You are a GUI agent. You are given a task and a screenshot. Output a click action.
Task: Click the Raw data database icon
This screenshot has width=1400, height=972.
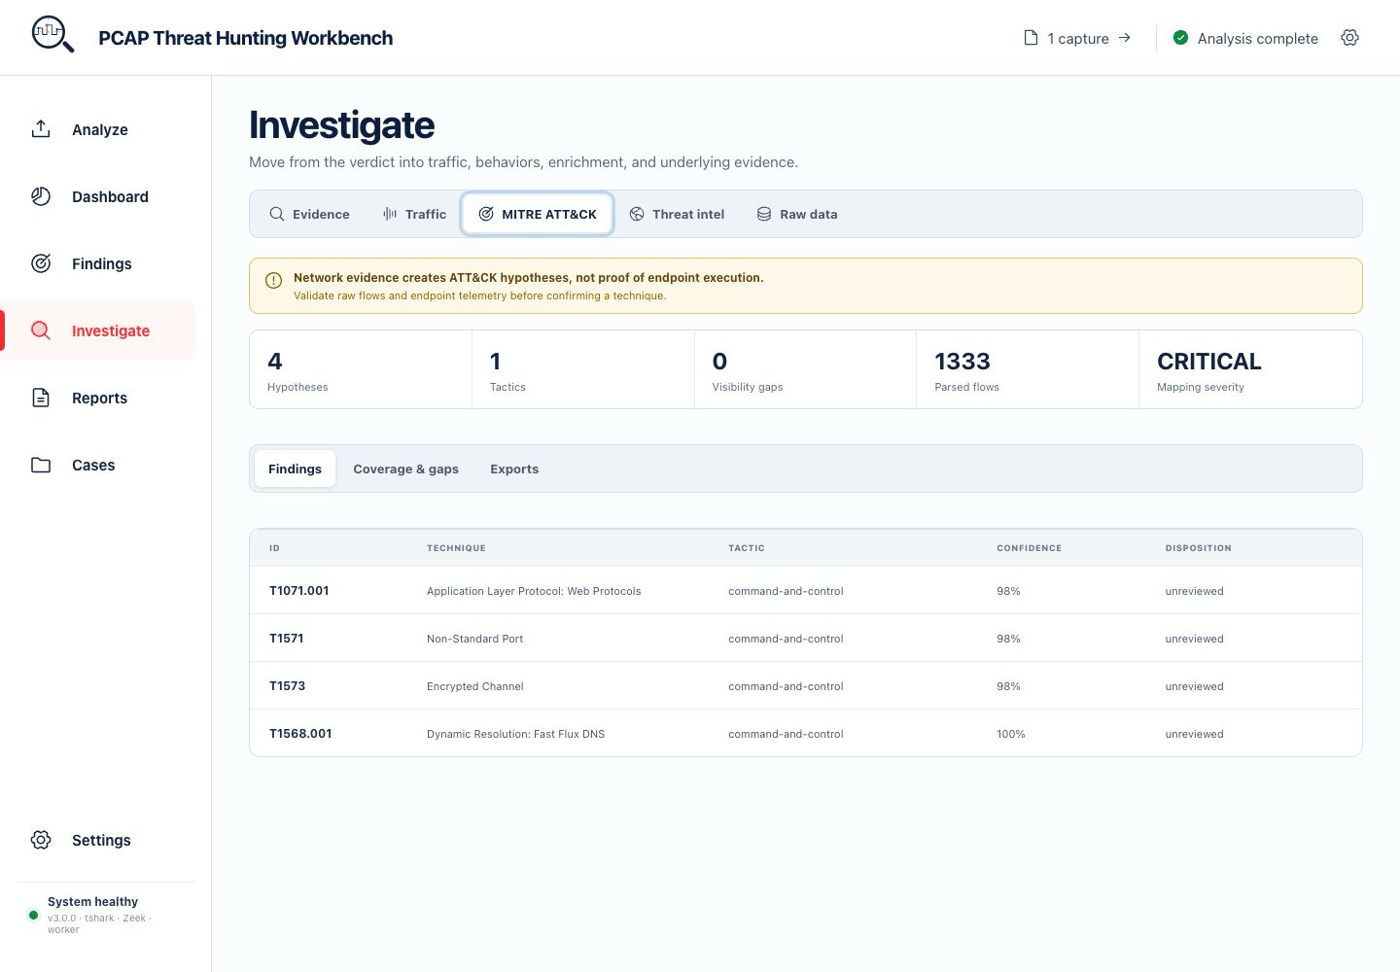point(764,214)
